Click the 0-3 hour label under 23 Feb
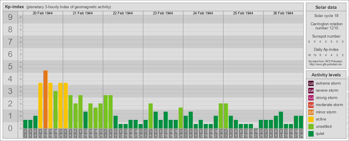The image size is (349, 141). (x=146, y=133)
